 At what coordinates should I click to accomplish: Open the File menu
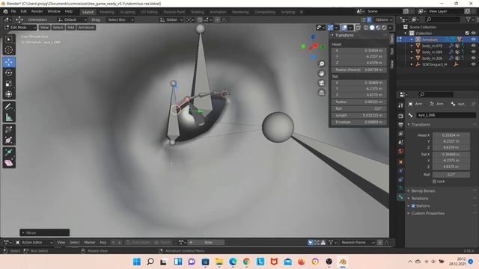pyautogui.click(x=13, y=11)
